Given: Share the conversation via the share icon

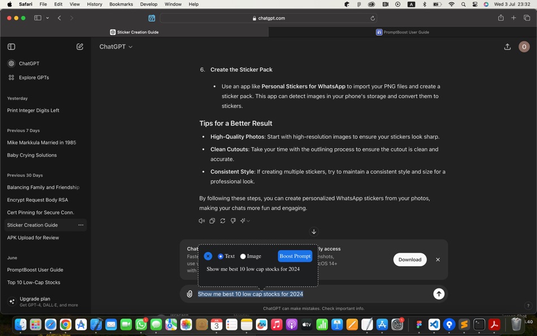Looking at the screenshot, I should (x=507, y=47).
